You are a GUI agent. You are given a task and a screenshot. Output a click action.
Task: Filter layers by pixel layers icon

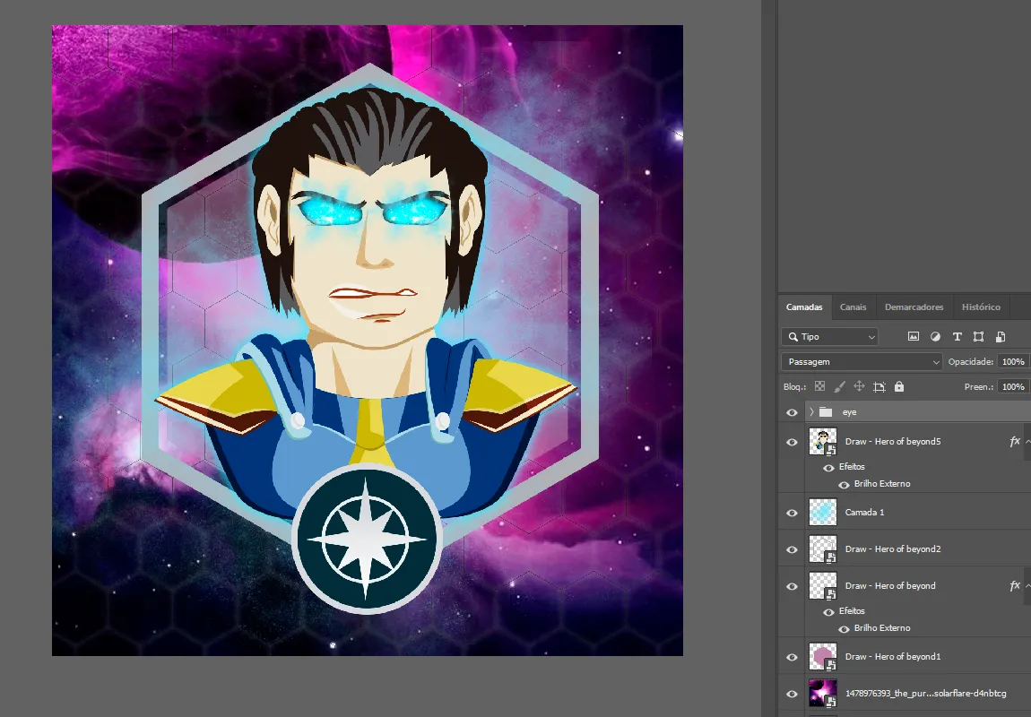point(914,336)
